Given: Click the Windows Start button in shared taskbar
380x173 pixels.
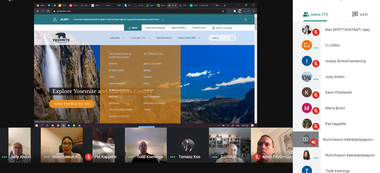Looking at the screenshot, I should [x=36, y=126].
